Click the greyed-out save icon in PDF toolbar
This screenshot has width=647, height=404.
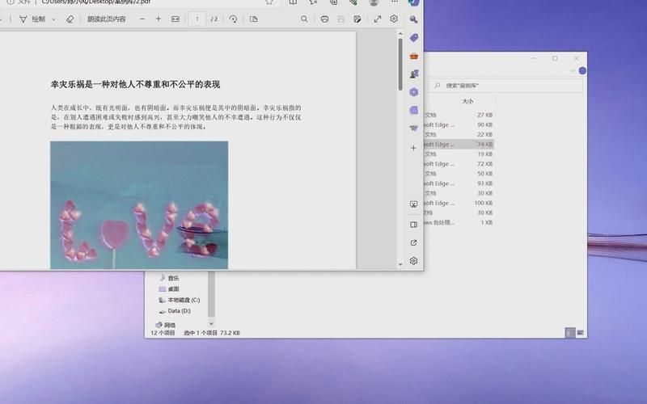click(x=340, y=19)
